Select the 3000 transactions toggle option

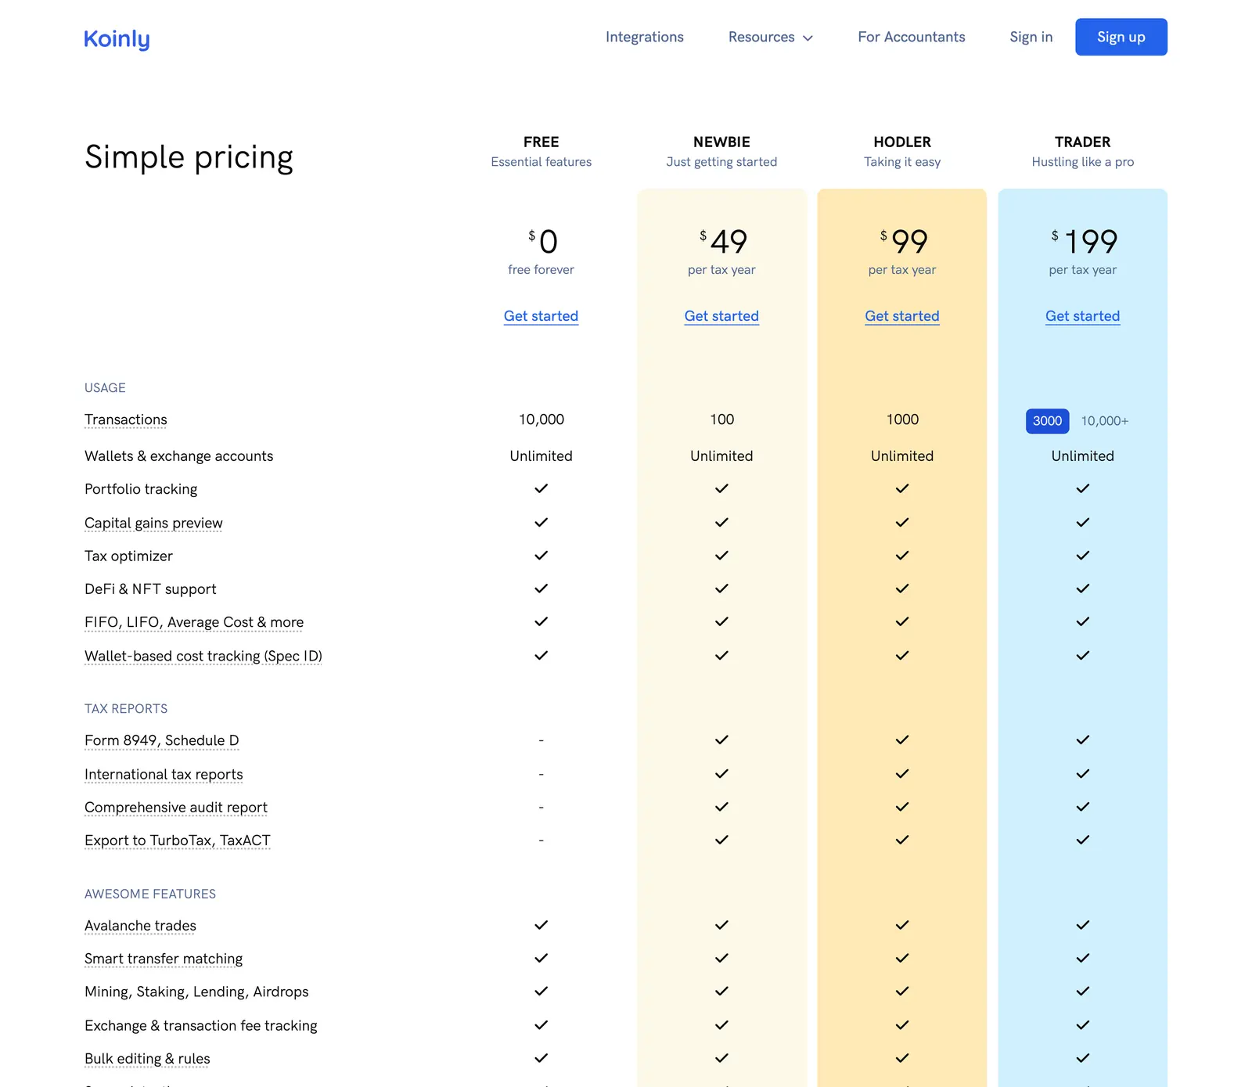click(1047, 421)
